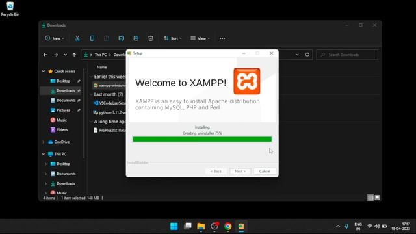Expand Documents under This PC
The width and height of the screenshot is (416, 234).
45,174
